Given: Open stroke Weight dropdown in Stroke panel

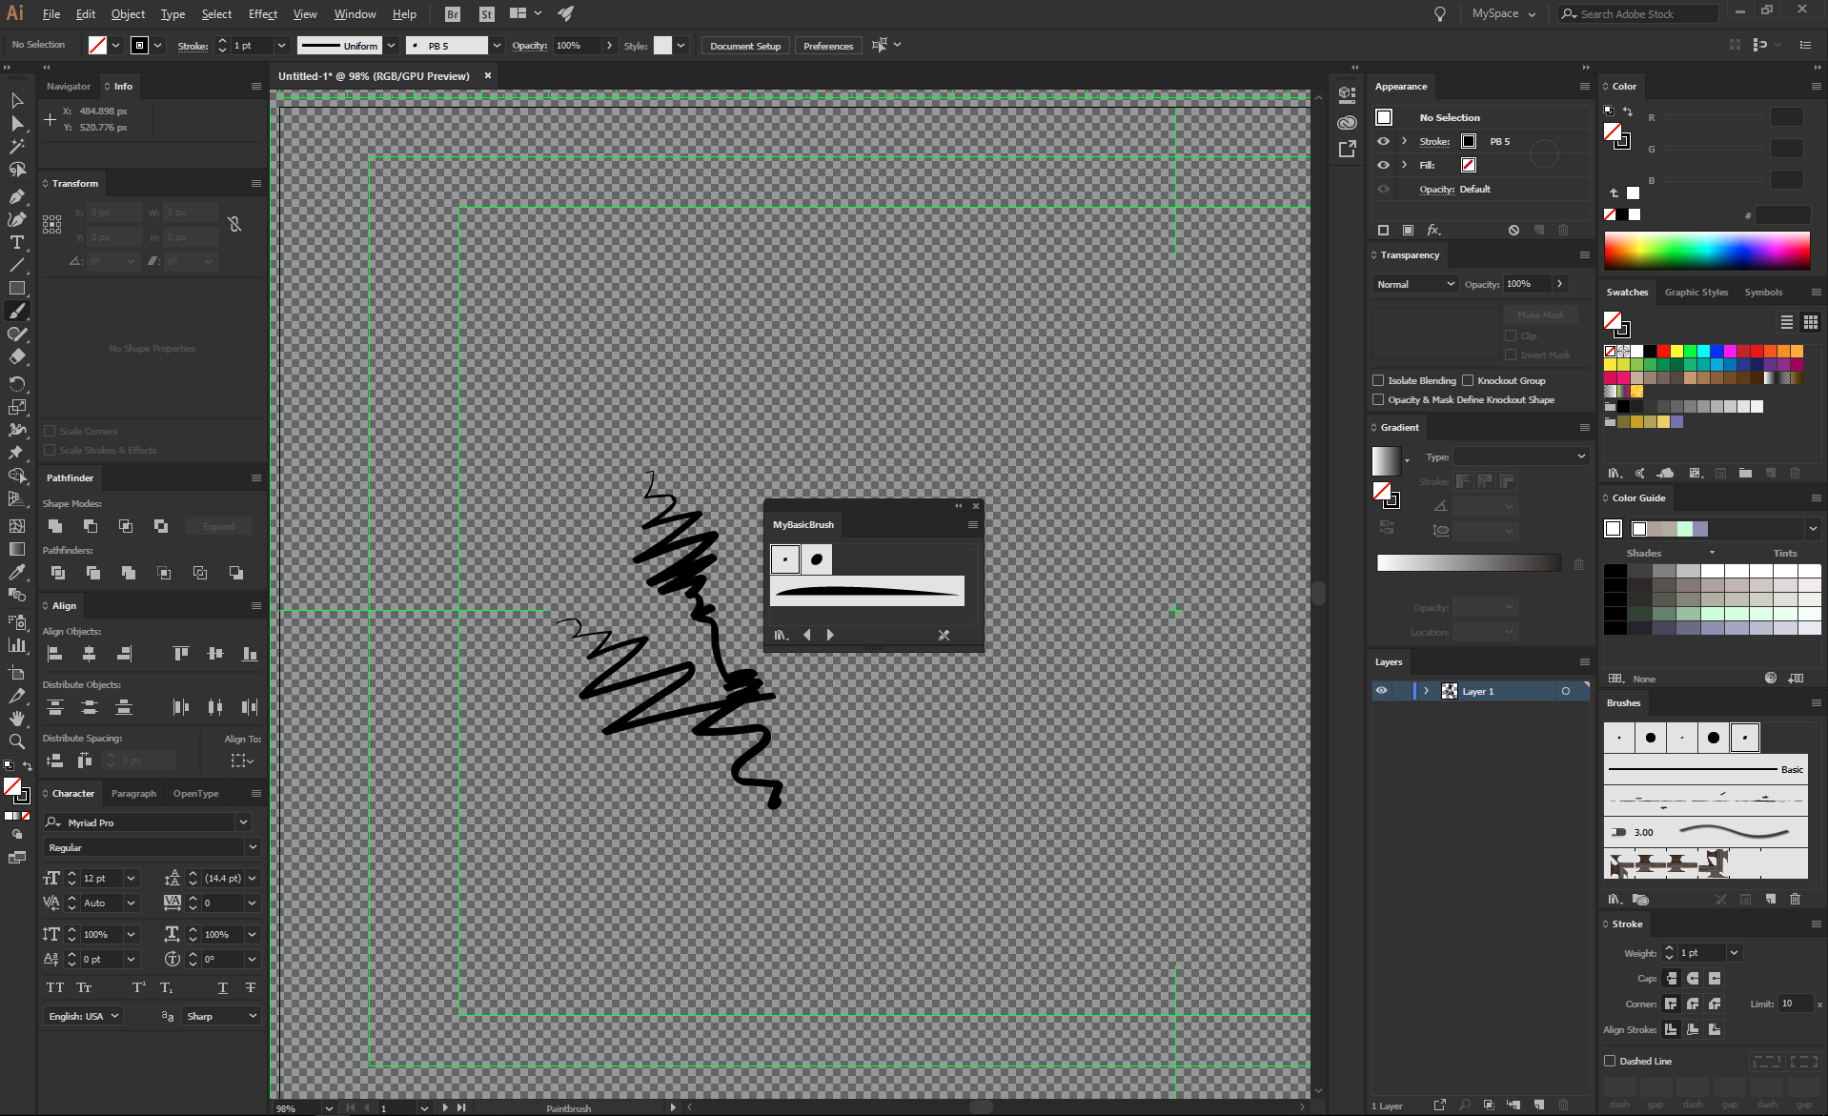Looking at the screenshot, I should click(1734, 953).
